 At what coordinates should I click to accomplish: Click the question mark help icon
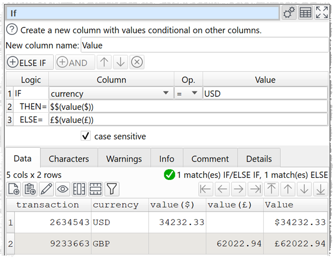tap(12, 30)
